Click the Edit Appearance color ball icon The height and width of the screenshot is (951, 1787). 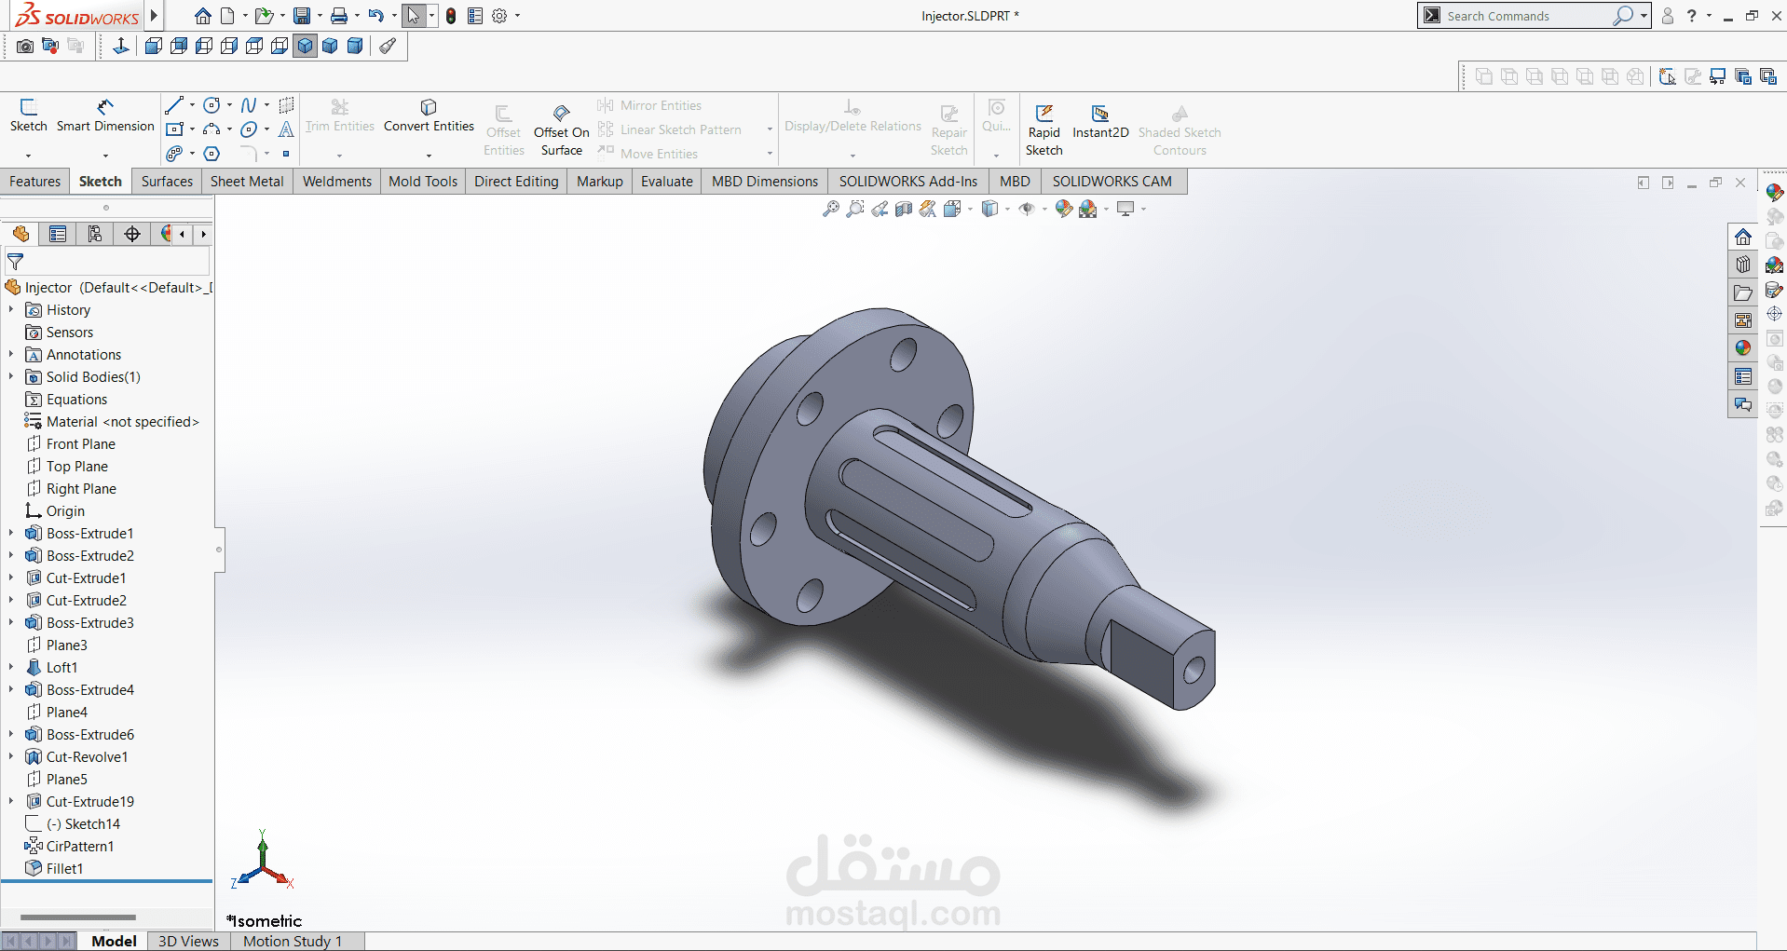click(1063, 210)
